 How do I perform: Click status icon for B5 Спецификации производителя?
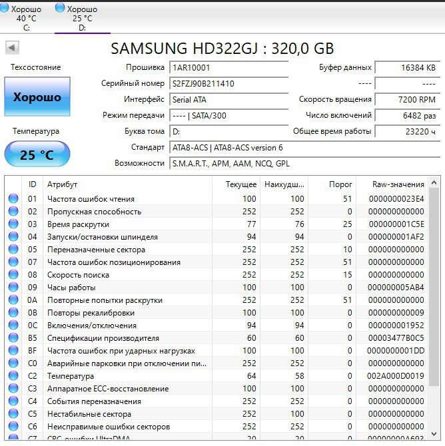(13, 337)
